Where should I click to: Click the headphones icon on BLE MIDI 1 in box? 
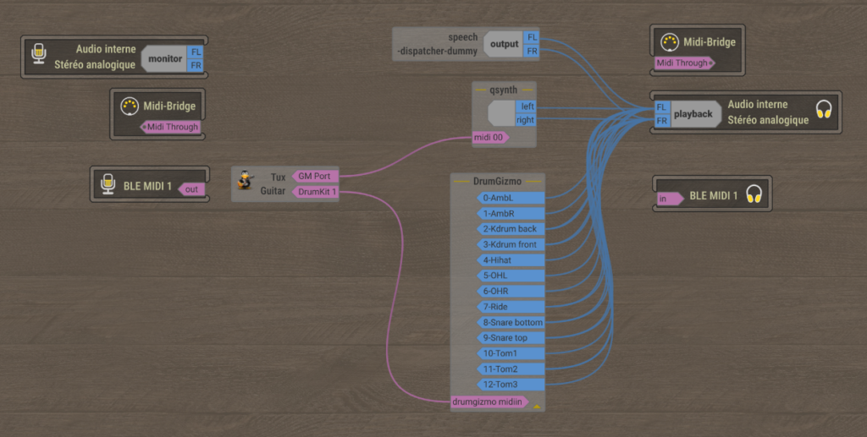point(754,194)
